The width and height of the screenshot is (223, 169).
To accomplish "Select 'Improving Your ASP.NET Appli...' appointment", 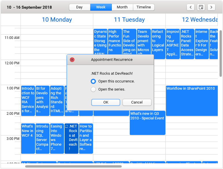I will point(173,44).
